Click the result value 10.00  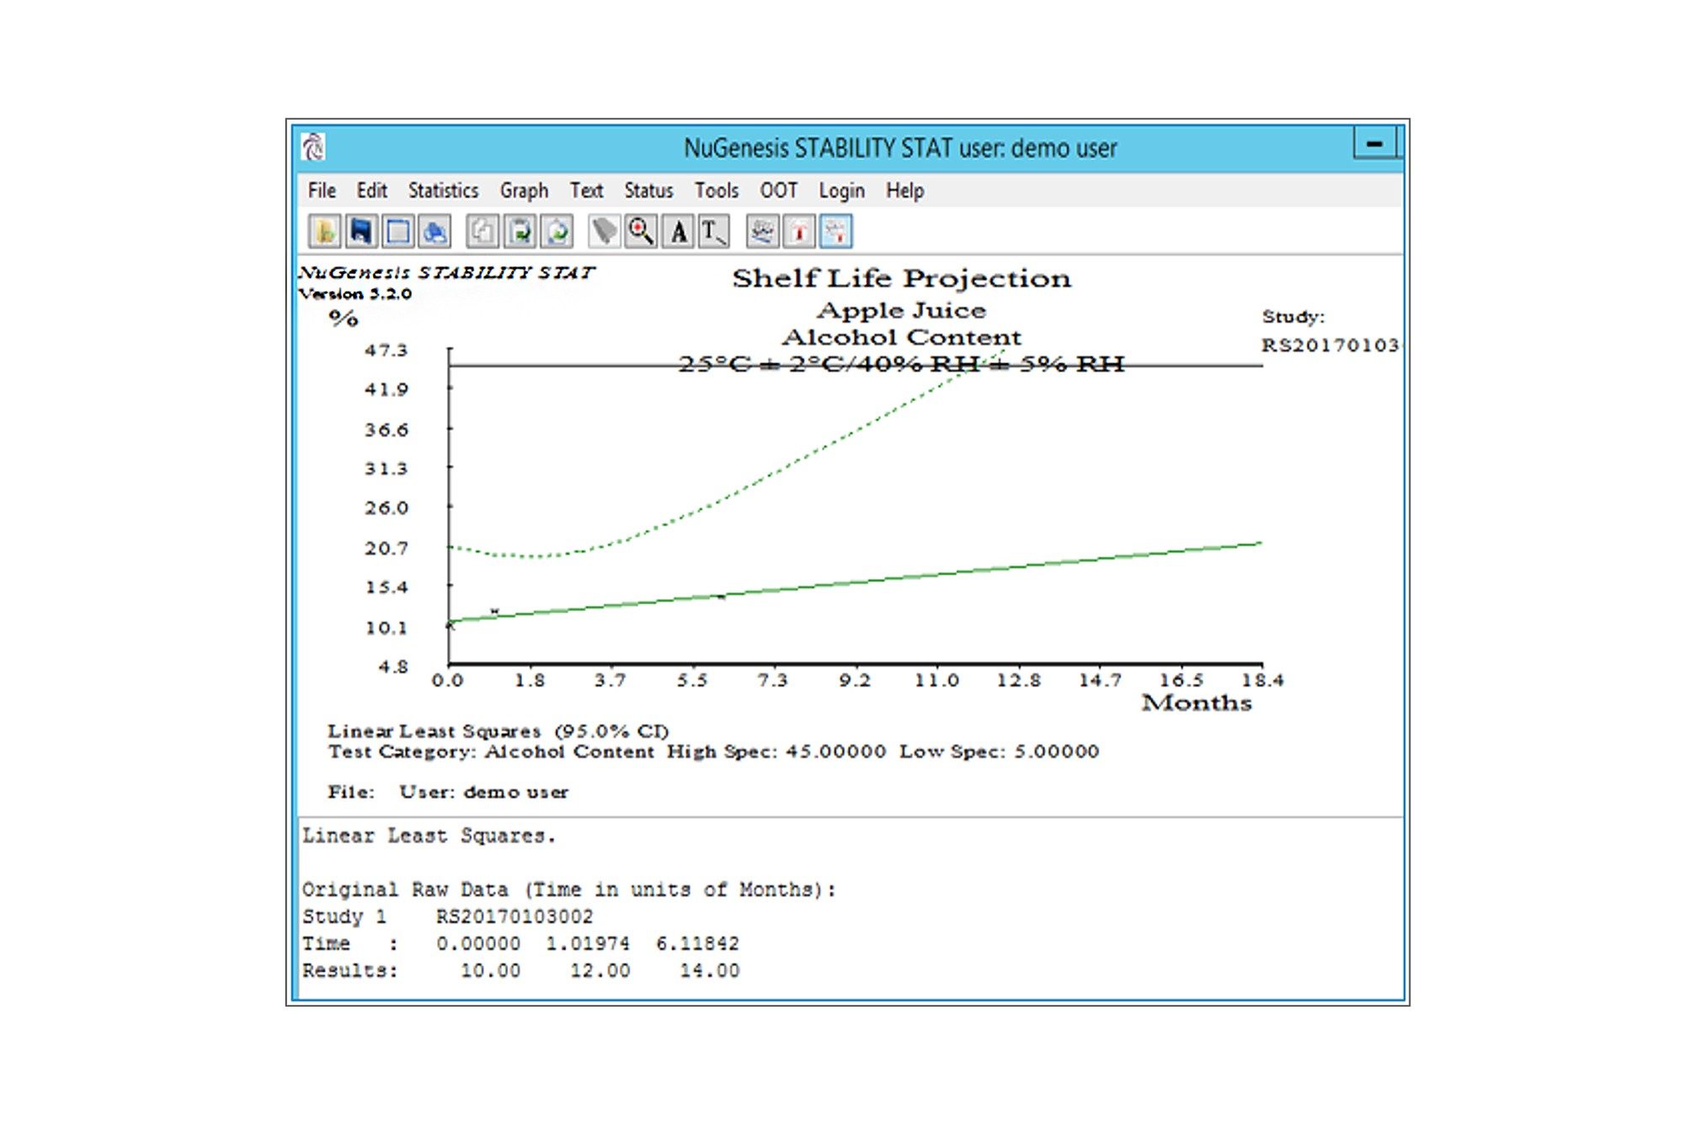point(490,971)
